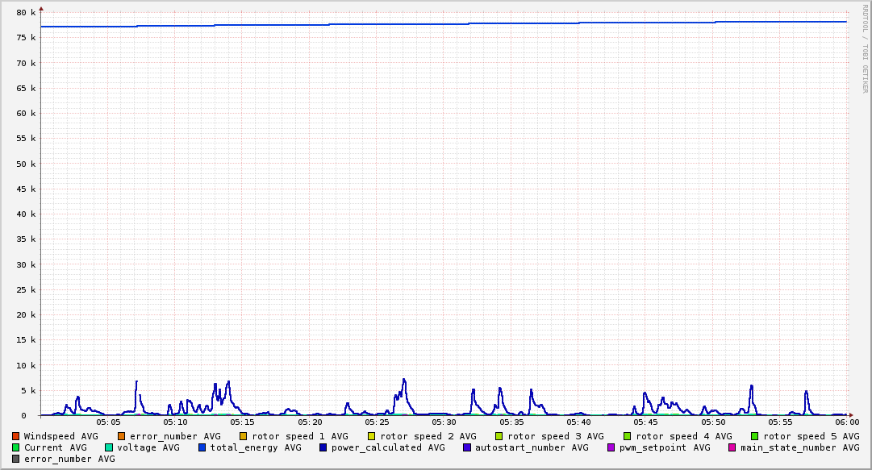Click the rotor speed 4 AVG swatch
This screenshot has width=872, height=470.
pos(628,436)
